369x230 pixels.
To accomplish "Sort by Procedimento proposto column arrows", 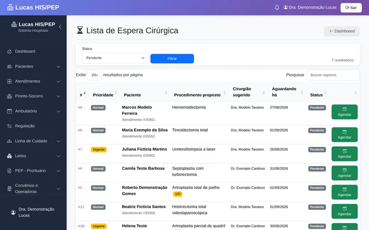I will coord(225,92).
